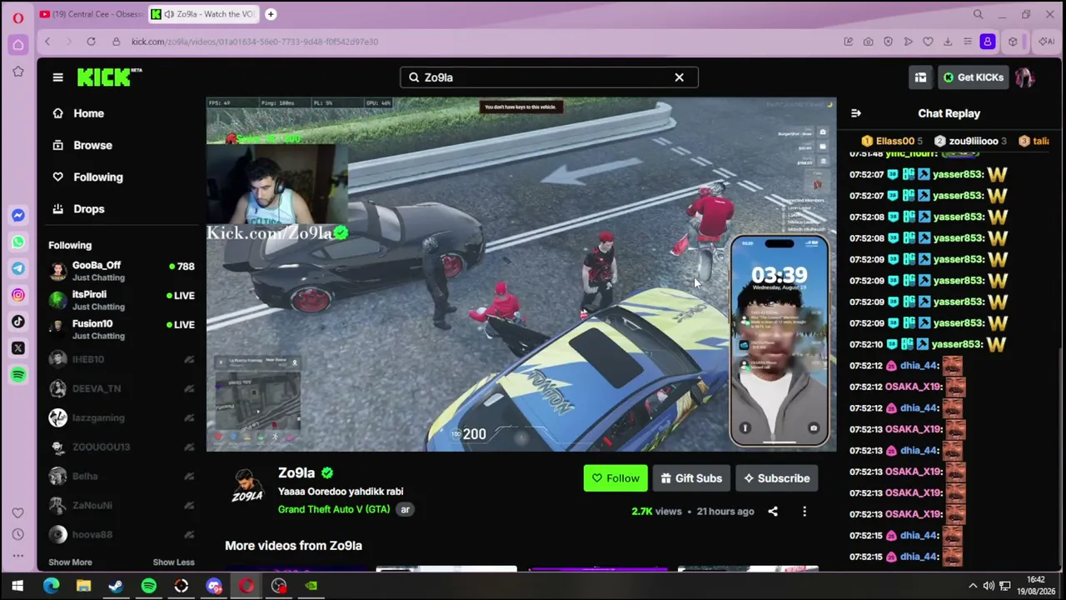Open Steam from taskbar

pos(116,586)
